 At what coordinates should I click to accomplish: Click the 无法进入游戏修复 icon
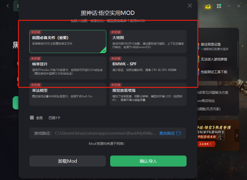click(x=198, y=59)
